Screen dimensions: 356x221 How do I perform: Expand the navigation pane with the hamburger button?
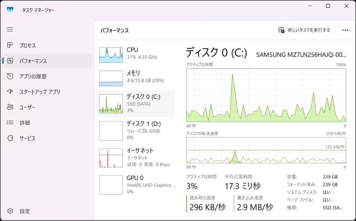10,30
